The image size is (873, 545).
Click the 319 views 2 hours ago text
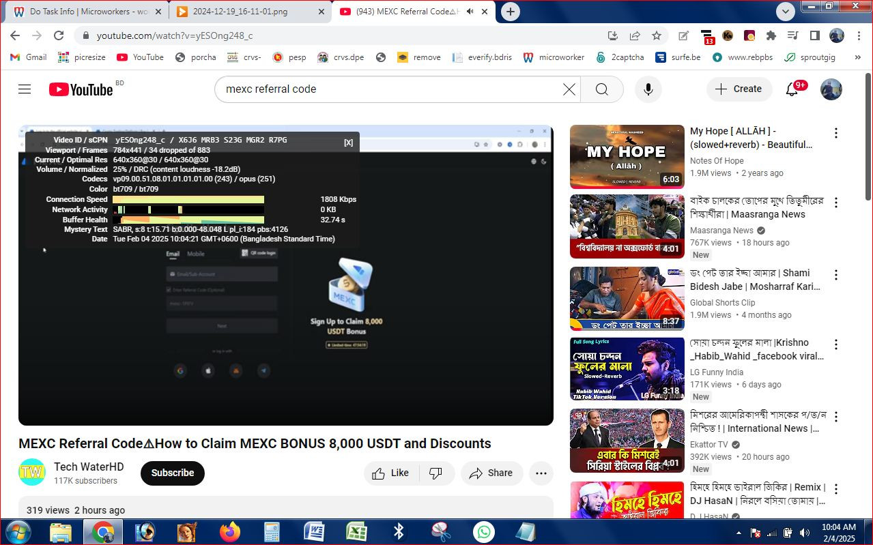76,510
